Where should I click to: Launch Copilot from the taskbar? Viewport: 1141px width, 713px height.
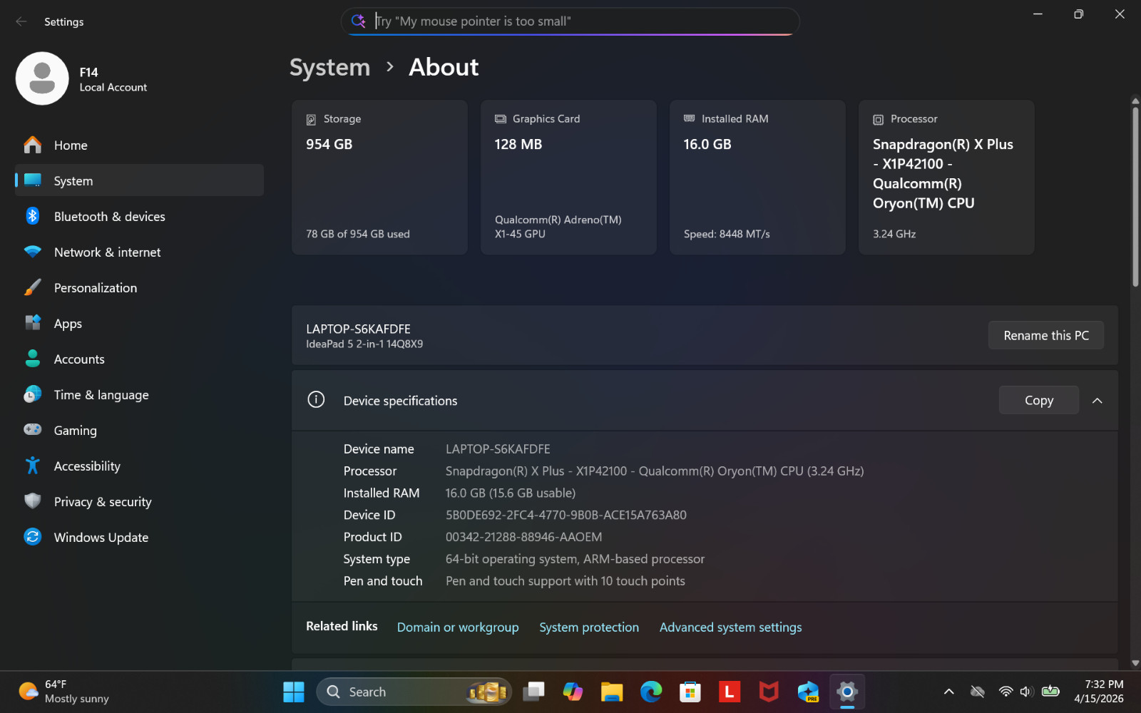coord(573,692)
